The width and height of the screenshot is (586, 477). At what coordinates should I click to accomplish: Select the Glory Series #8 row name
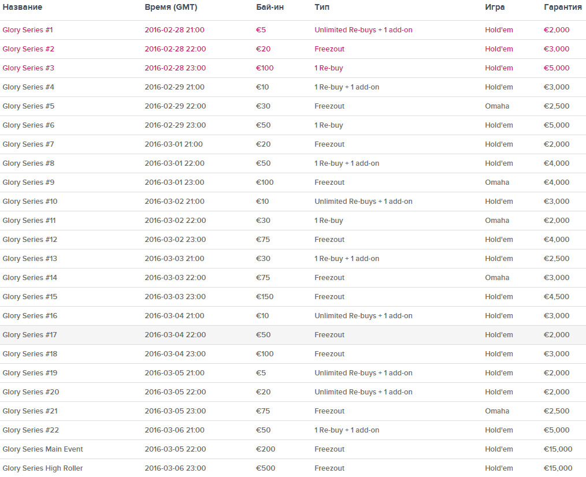coord(28,163)
